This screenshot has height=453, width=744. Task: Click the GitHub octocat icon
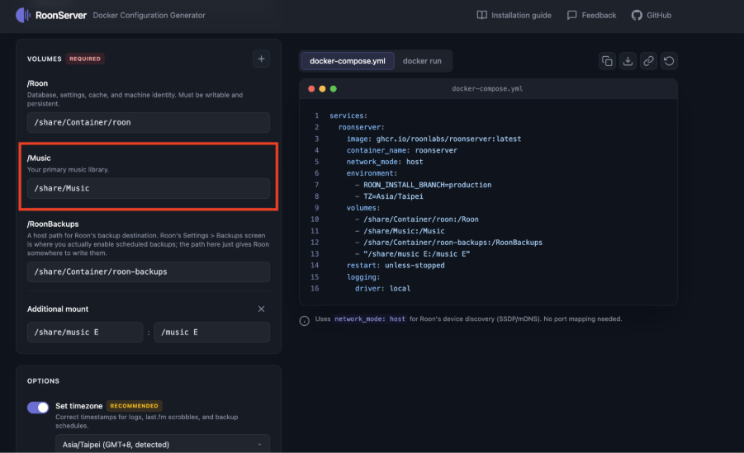coord(637,15)
